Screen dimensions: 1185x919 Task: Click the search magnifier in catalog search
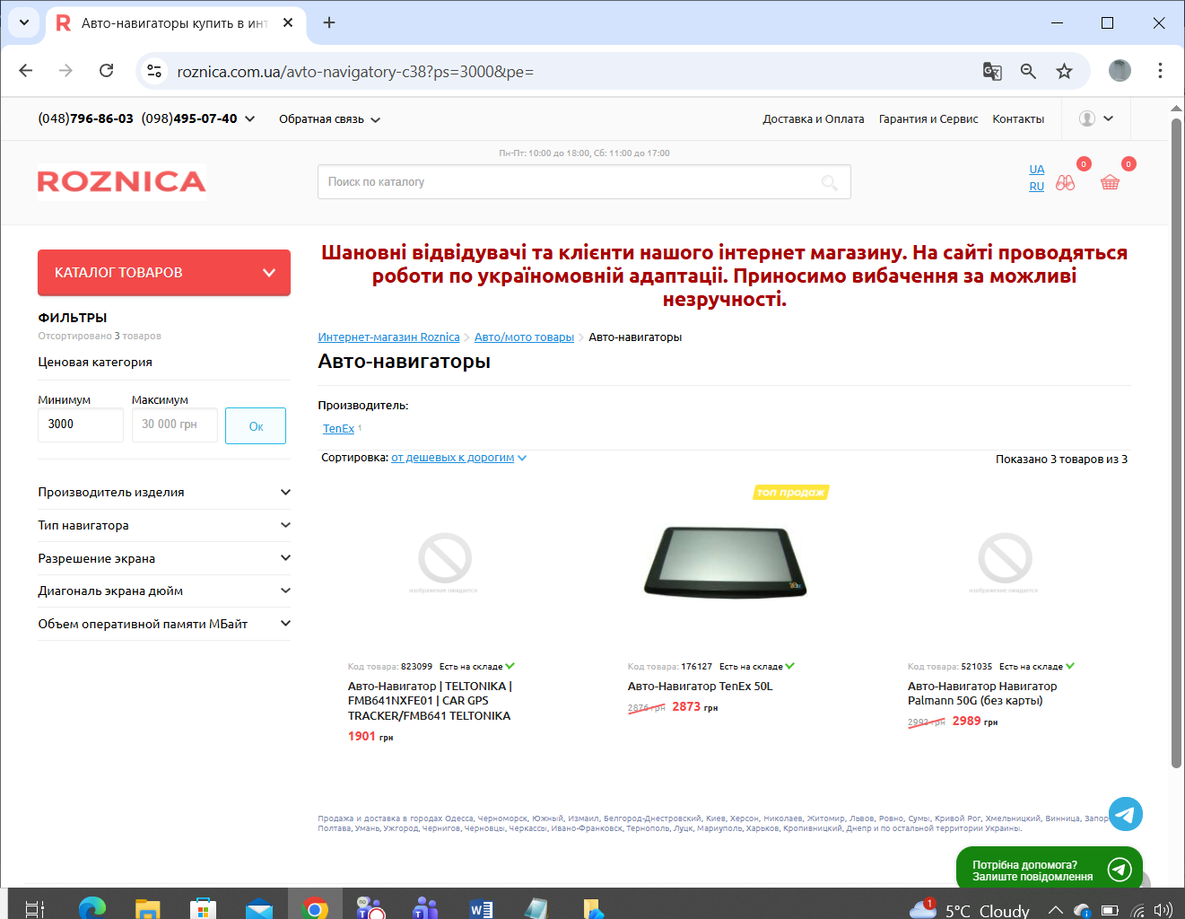pyautogui.click(x=830, y=182)
